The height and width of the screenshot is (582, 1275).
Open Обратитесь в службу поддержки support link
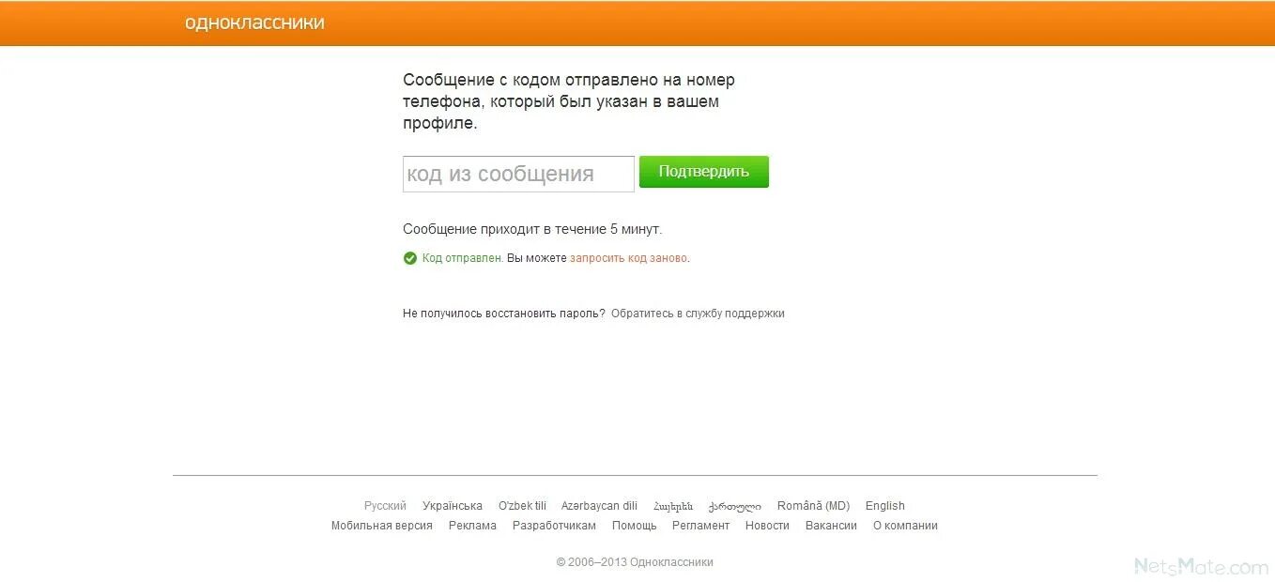tap(699, 314)
